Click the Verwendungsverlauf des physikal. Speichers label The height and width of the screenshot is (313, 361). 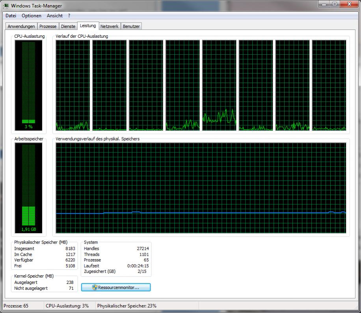[98, 139]
